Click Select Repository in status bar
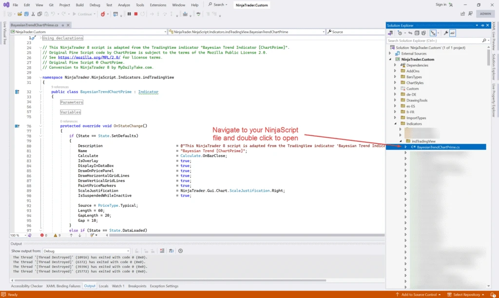499x298 pixels. [466, 295]
